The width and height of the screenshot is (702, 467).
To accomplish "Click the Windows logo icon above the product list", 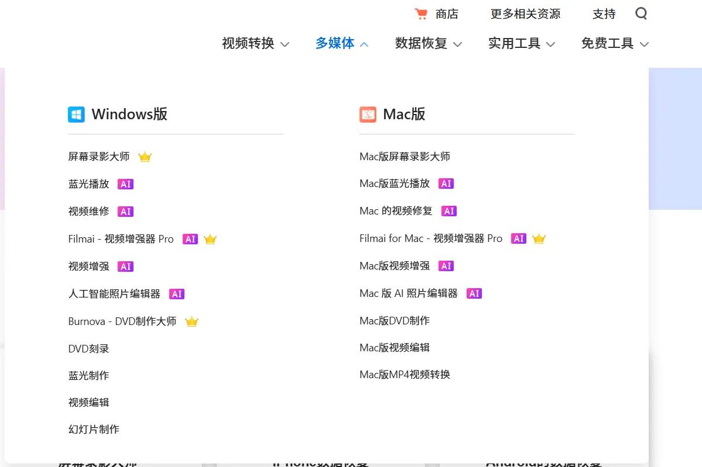I will 76,115.
